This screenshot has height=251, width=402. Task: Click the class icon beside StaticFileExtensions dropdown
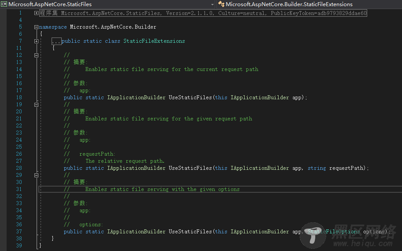point(221,4)
